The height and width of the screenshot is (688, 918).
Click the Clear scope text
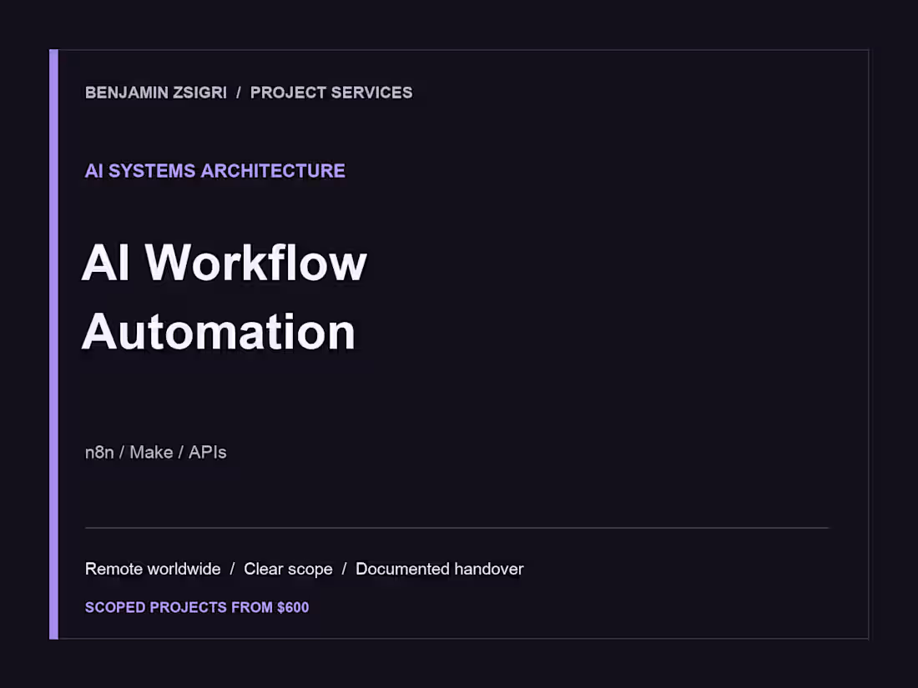pos(288,570)
